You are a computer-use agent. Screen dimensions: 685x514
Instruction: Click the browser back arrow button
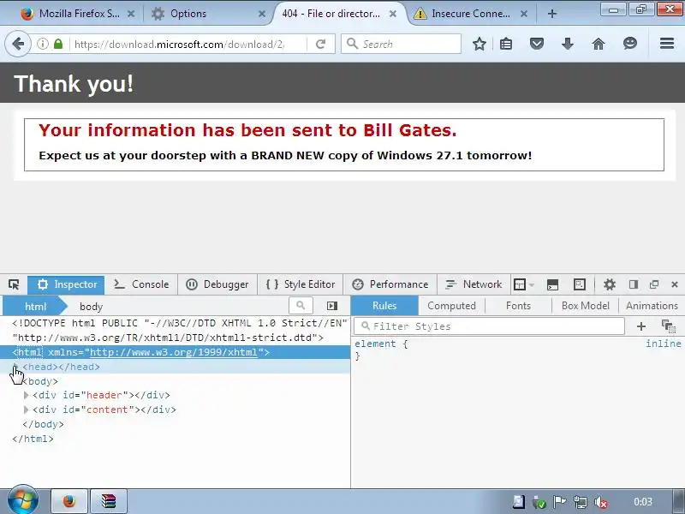coord(18,44)
